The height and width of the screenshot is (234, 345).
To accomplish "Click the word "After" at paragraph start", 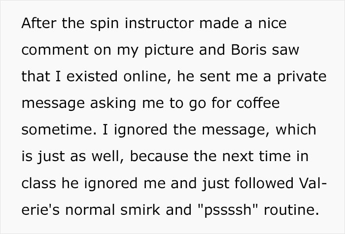I will (x=39, y=23).
